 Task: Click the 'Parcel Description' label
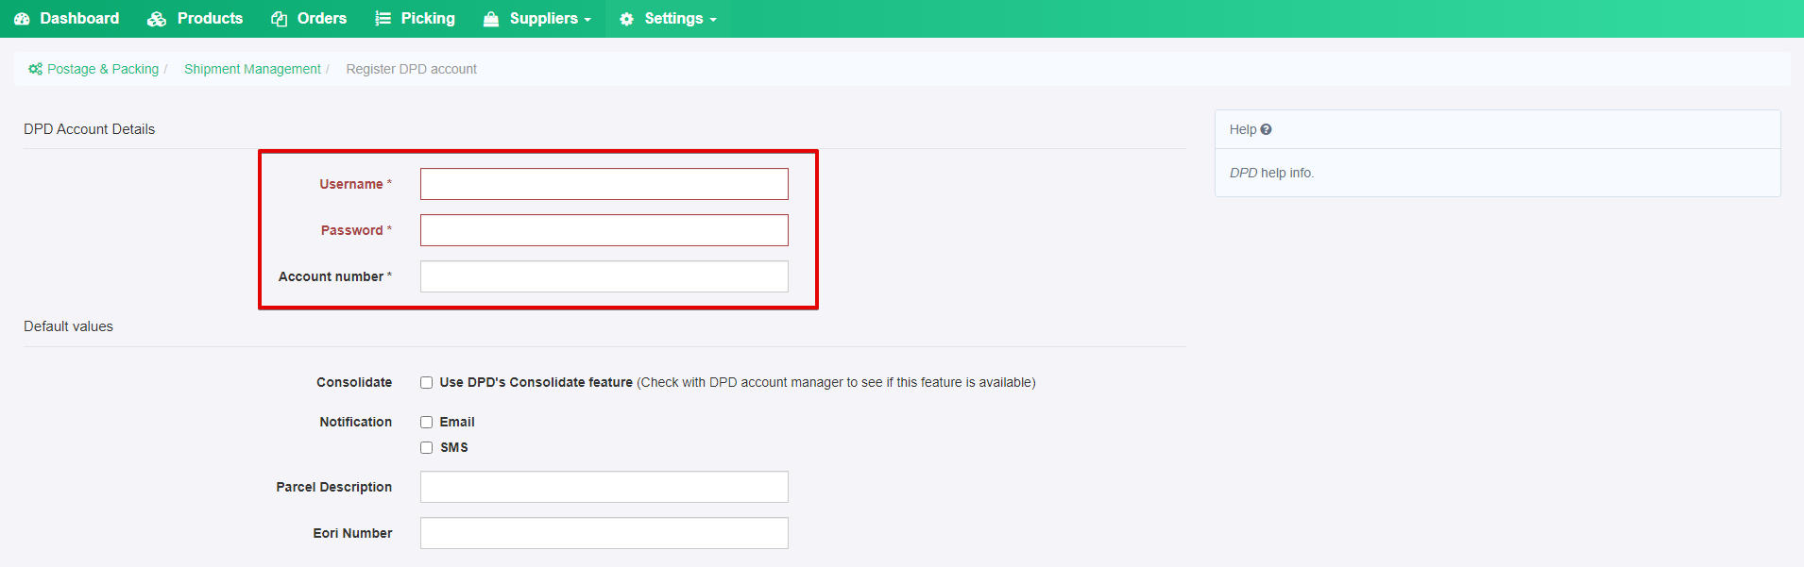[x=334, y=487]
